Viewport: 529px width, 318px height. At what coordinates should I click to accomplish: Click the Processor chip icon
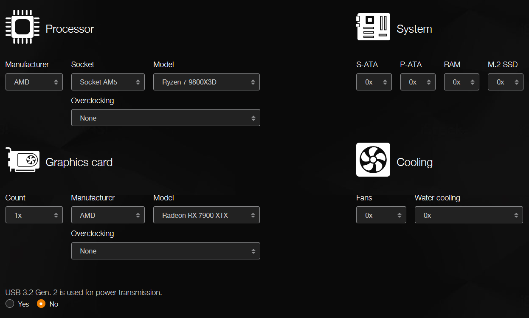23,27
